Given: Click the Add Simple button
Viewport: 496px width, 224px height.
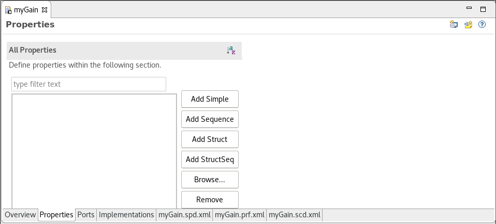Looking at the screenshot, I should 210,99.
